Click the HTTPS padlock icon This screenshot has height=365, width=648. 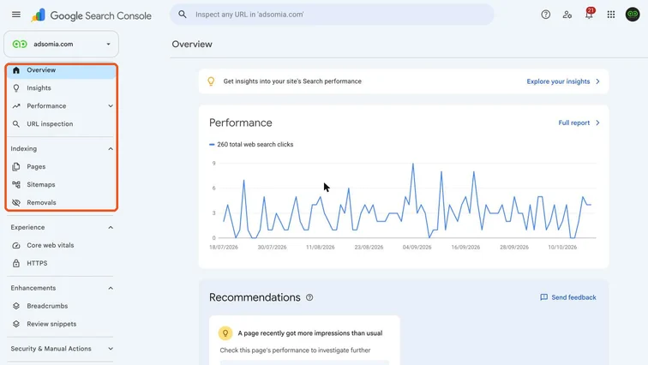coord(16,263)
